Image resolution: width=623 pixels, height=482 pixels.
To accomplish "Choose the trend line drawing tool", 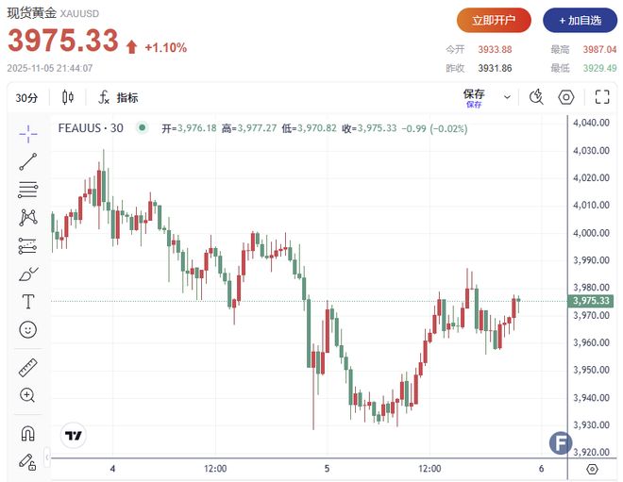I will click(x=27, y=161).
